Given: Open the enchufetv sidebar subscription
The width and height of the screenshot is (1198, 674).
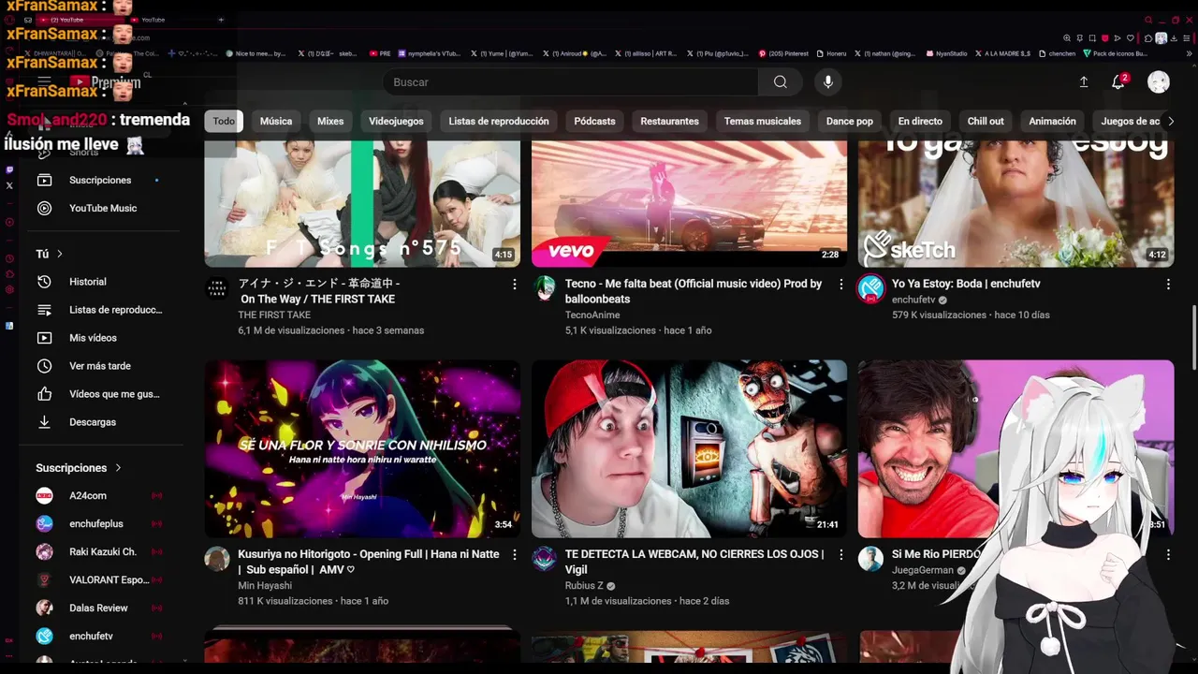Looking at the screenshot, I should pyautogui.click(x=100, y=636).
